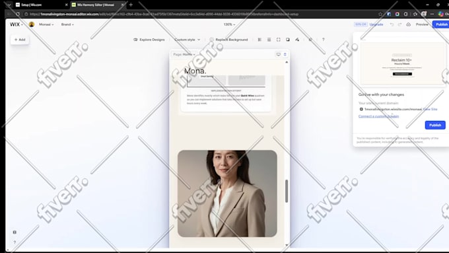The width and height of the screenshot is (449, 253).
Task: Switch to desktop view icon
Action: coord(279,54)
